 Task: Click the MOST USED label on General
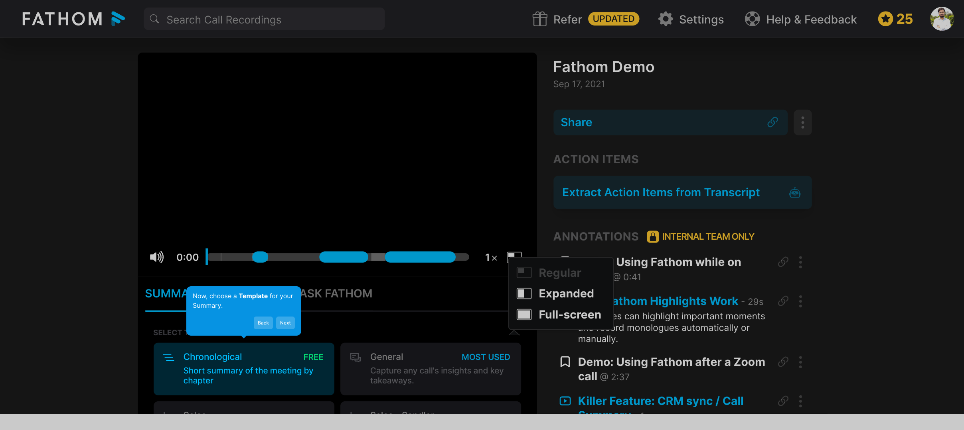(x=486, y=357)
